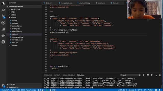163x91 pixels.
Task: Click the master git branch indicator
Action: tap(5, 90)
